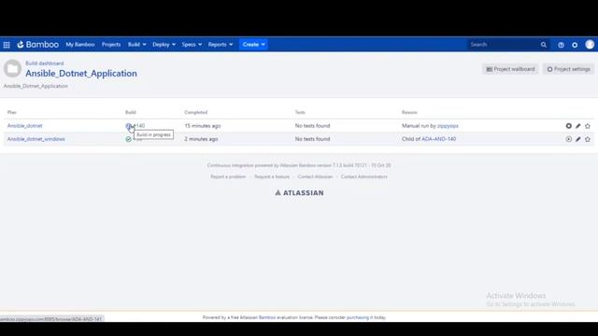This screenshot has width=598, height=336.
Task: Open the Create dropdown button
Action: click(253, 45)
